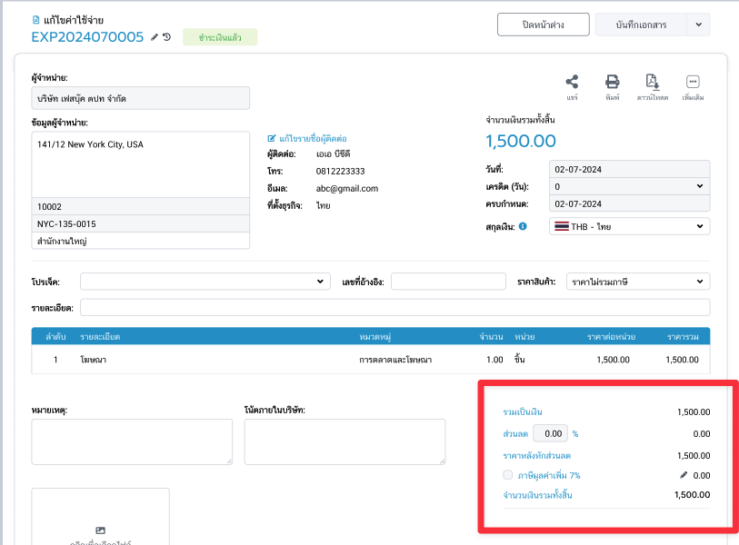
Task: Open the more options (เพิ่มเติม) icon
Action: [x=693, y=82]
